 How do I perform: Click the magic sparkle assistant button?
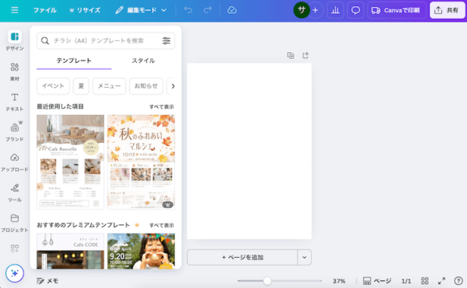click(x=15, y=273)
